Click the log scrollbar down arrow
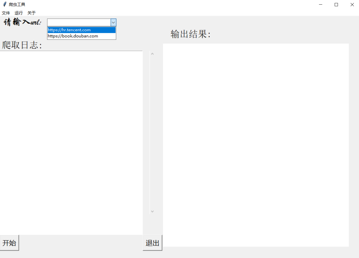The image size is (359, 258). click(x=152, y=211)
